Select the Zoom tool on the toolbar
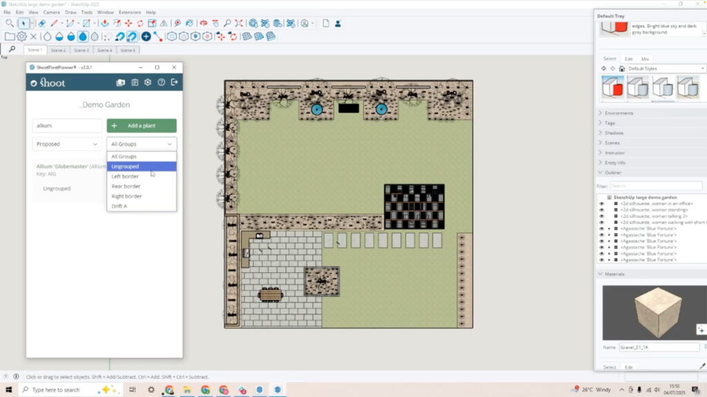Screen dimensions: 707x397 226,23
